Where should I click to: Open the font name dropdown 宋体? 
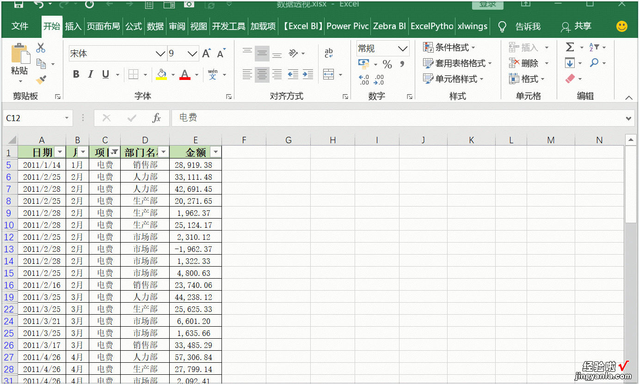160,54
